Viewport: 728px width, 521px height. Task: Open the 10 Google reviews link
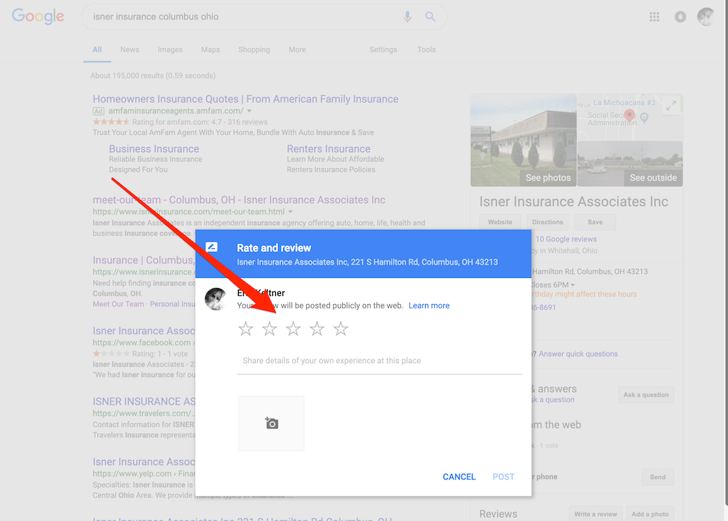566,239
